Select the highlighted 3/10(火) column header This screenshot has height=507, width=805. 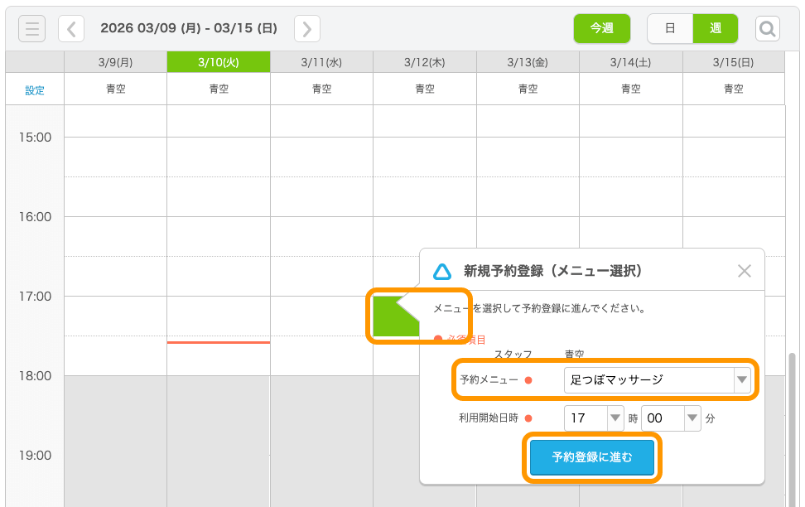click(218, 61)
